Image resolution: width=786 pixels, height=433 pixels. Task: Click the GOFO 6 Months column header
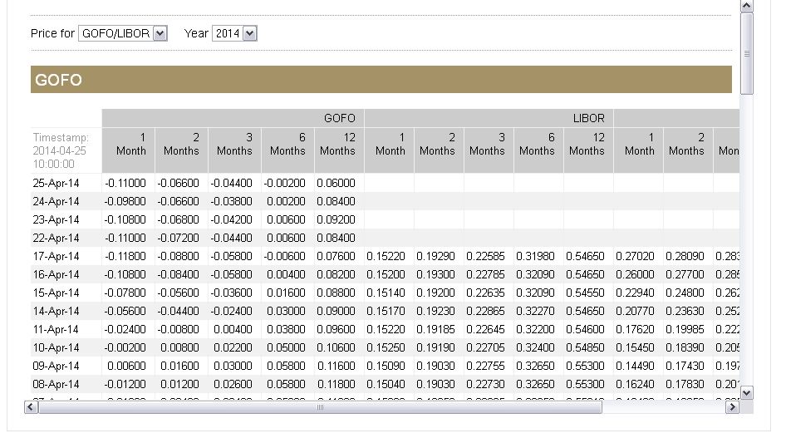[x=287, y=150]
